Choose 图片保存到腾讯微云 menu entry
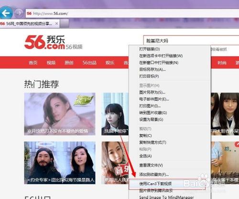239x199 pixels. [x=170, y=190]
